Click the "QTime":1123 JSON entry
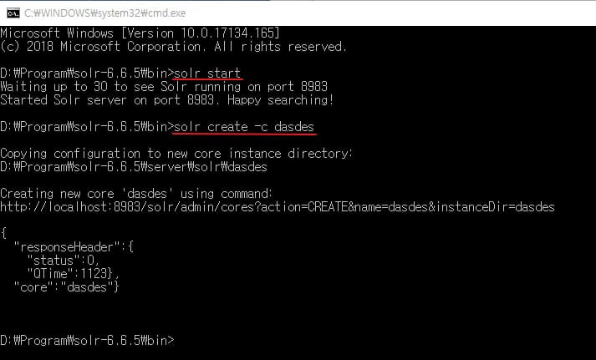The width and height of the screenshot is (596, 360). coord(73,273)
